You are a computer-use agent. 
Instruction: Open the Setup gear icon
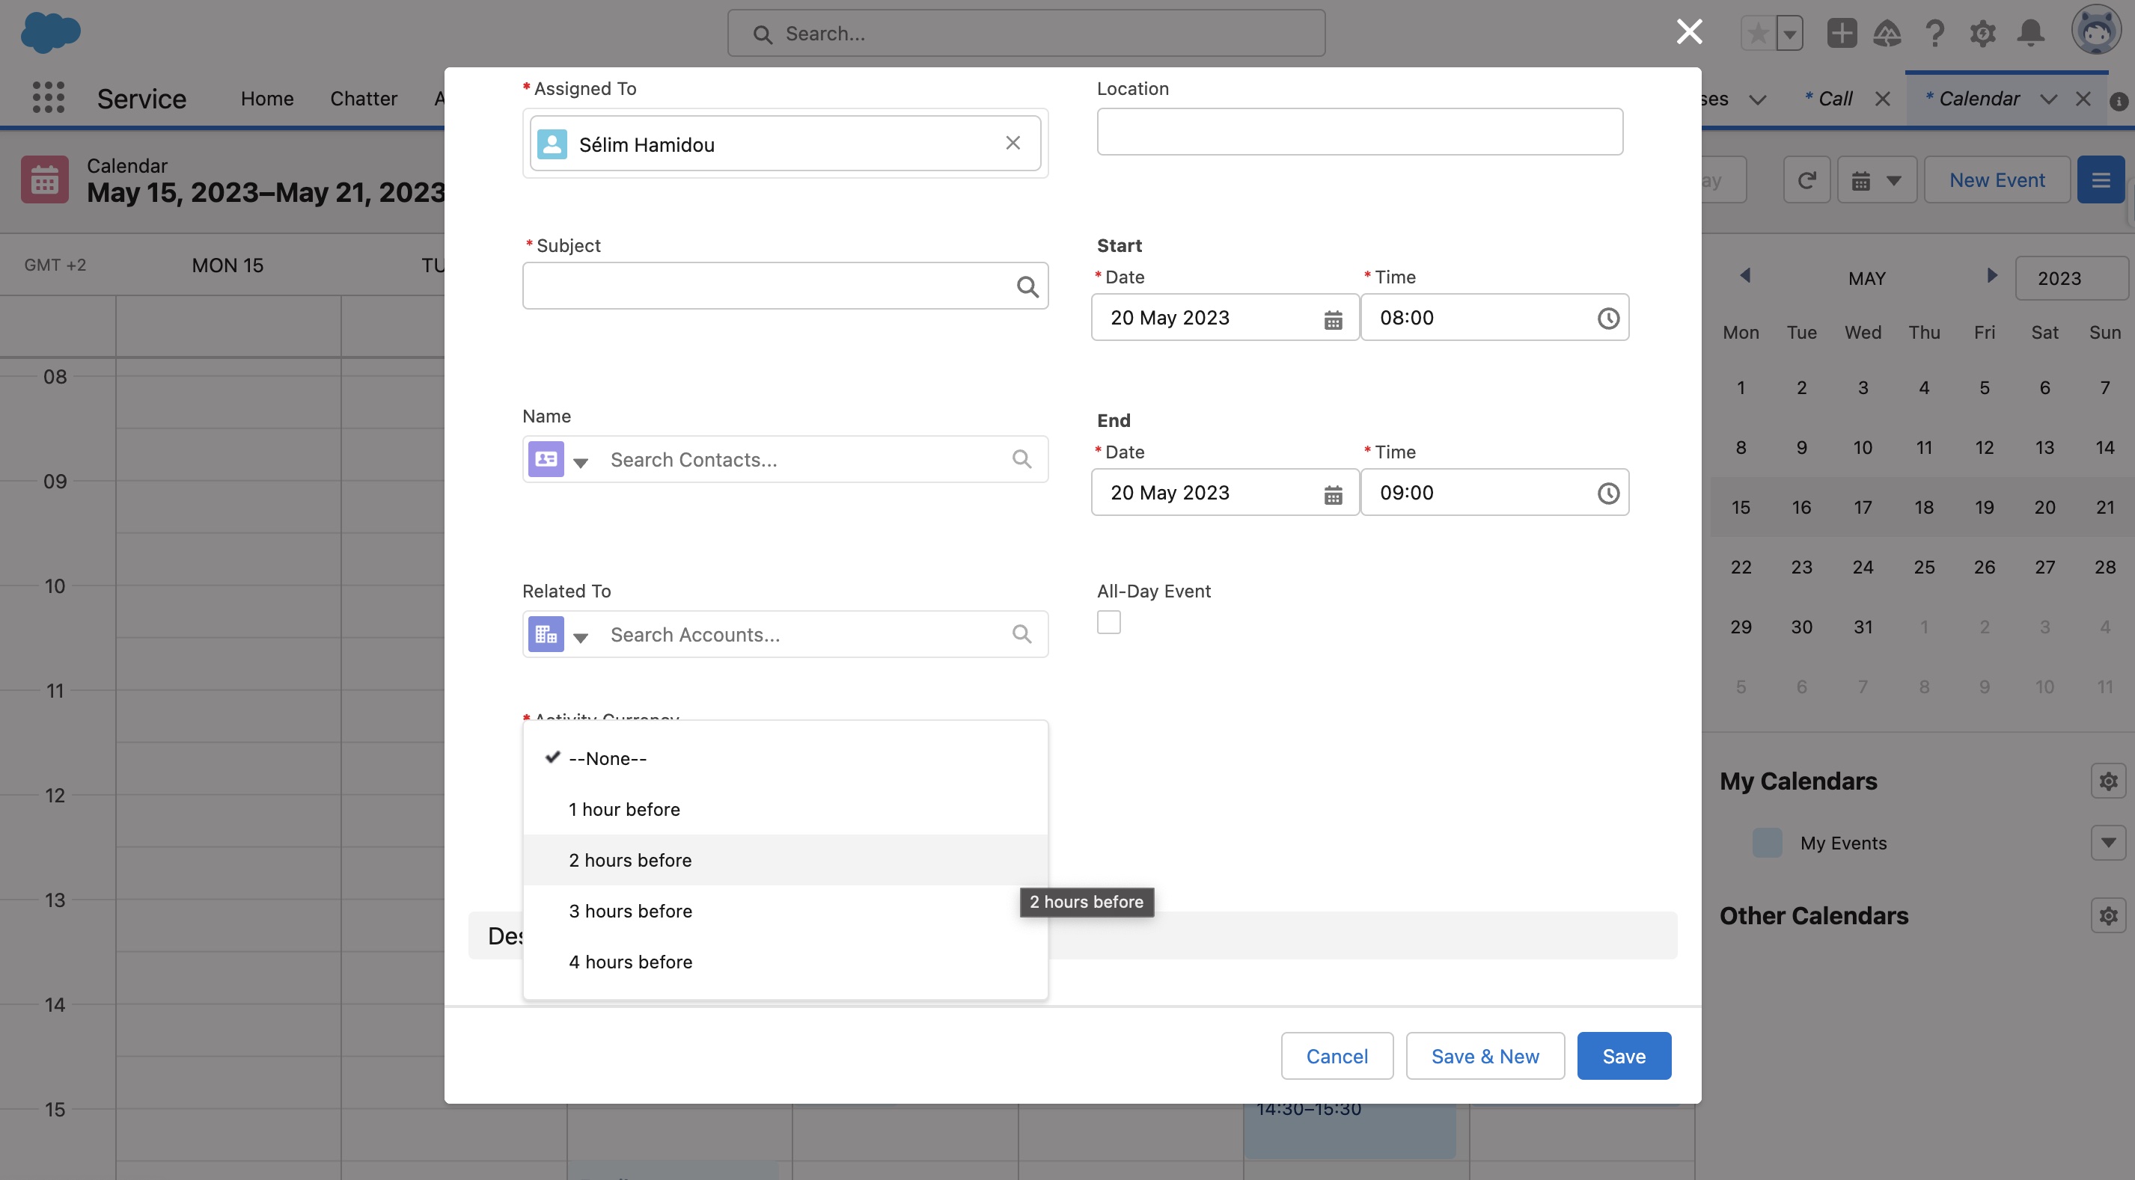pyautogui.click(x=1983, y=33)
